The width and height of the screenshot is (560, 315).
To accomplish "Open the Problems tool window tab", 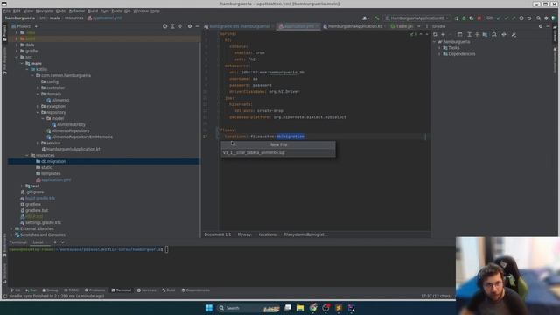I will [x=94, y=290].
